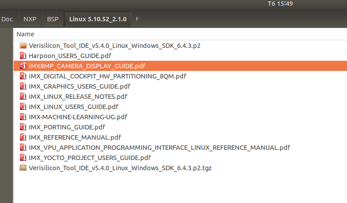Viewport: 347px width, 203px height.
Task: Click the IMX_PORTING_GUIDE PDF icon
Action: (x=24, y=127)
